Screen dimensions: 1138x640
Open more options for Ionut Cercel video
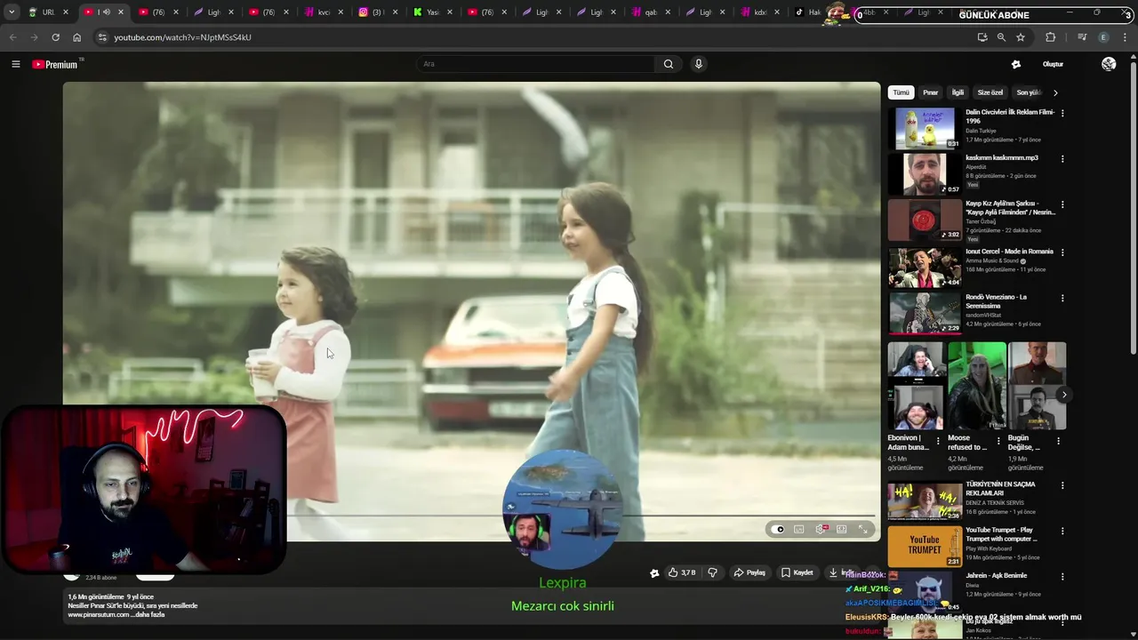(1062, 252)
